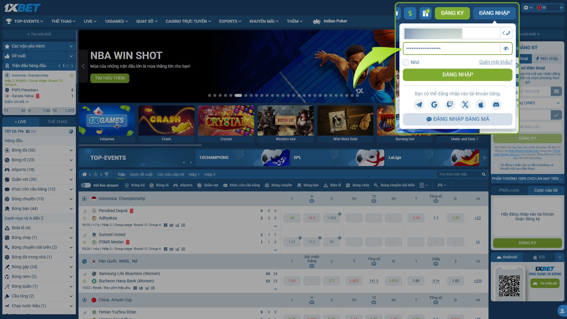Click the 1xBet logo

point(22,8)
